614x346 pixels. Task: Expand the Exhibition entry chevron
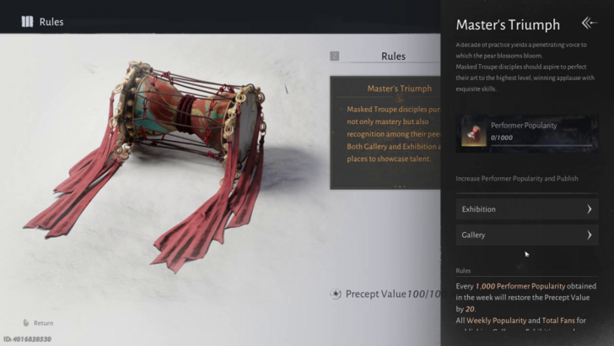(589, 209)
